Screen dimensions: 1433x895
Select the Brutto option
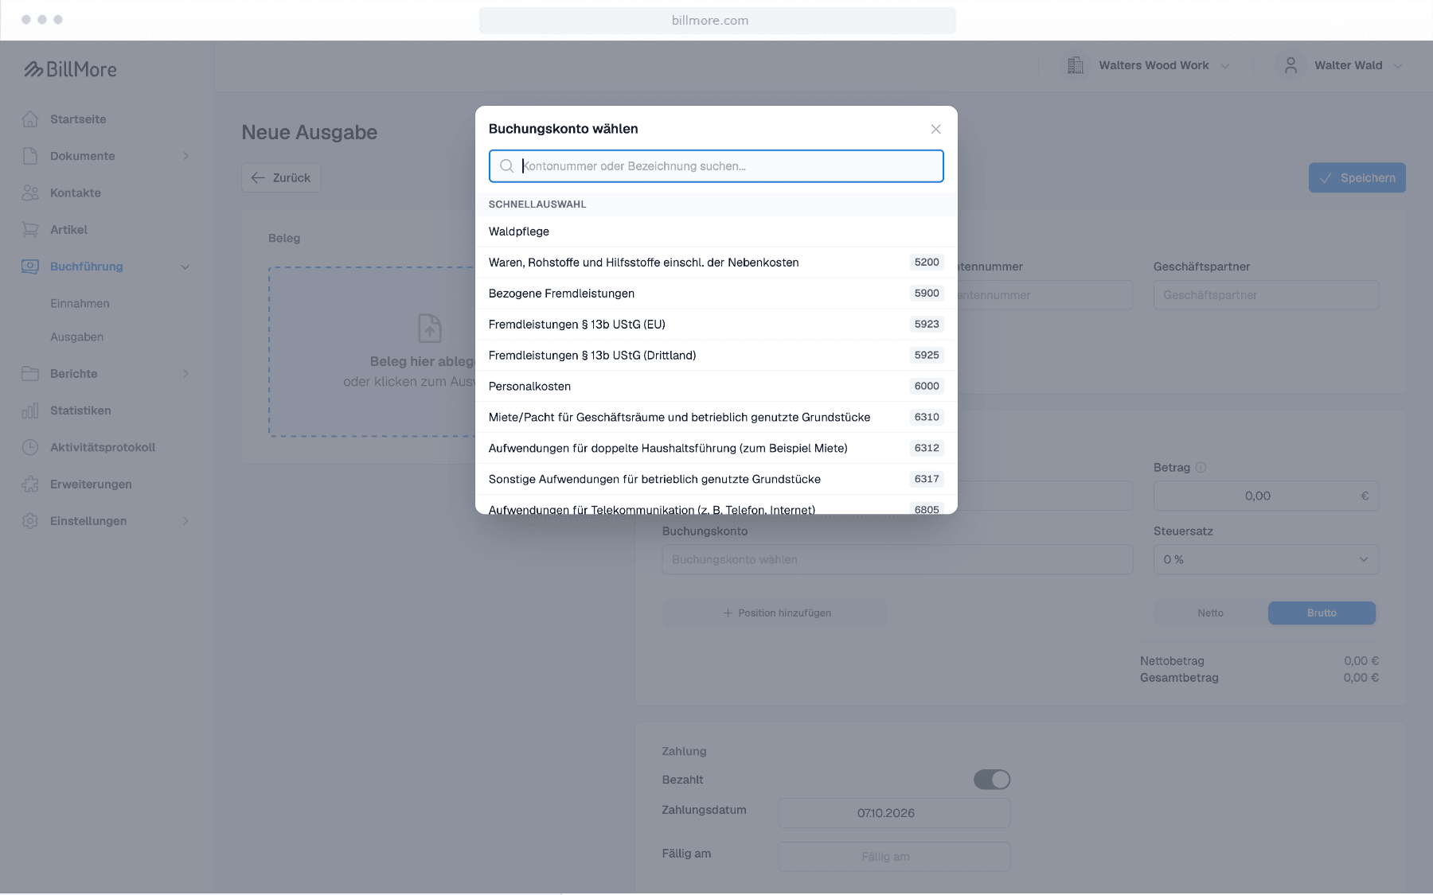(1322, 613)
